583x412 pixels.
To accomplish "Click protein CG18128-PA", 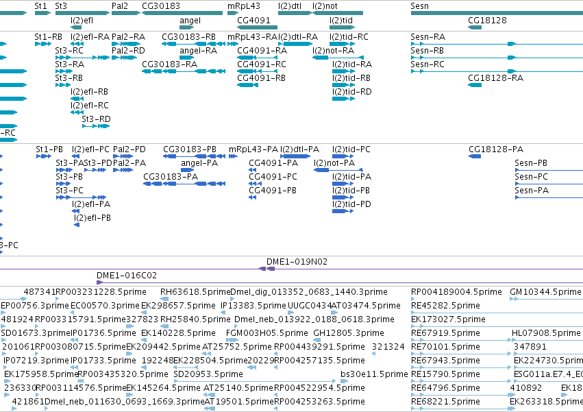I will 496,149.
